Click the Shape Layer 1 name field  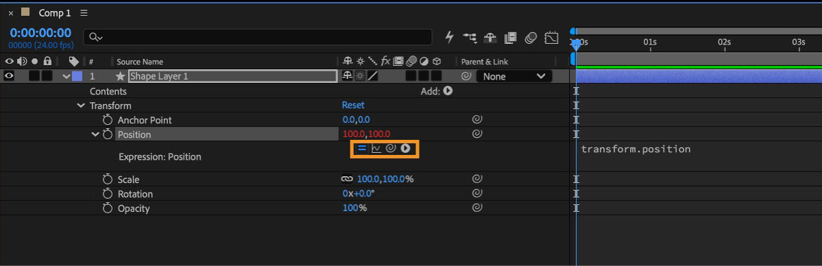(232, 77)
